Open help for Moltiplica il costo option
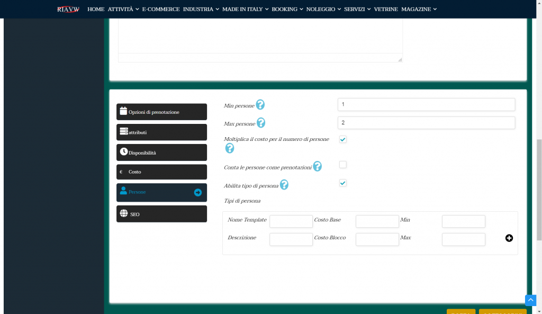The height and width of the screenshot is (314, 542). point(230,148)
